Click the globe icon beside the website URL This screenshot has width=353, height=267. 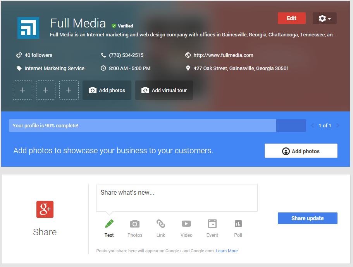point(188,55)
